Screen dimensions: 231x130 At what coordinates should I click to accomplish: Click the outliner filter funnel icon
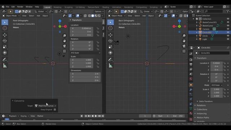pos(228,11)
